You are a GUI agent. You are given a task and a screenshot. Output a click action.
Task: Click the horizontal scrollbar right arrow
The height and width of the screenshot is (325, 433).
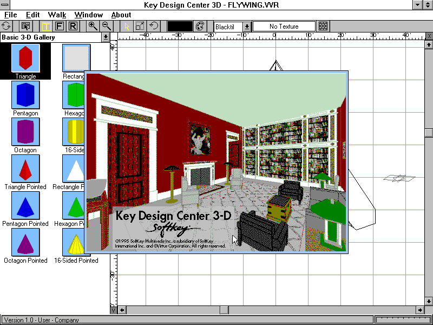tap(420, 310)
